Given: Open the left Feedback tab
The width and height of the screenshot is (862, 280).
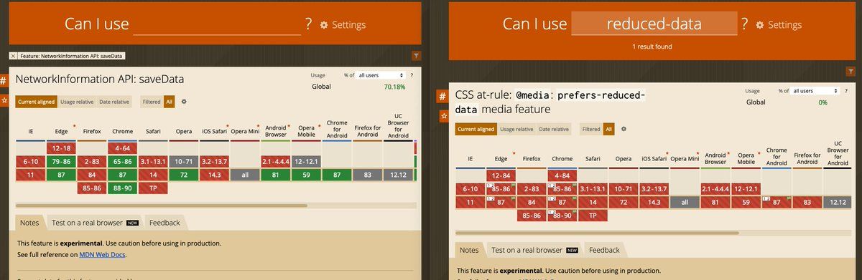Looking at the screenshot, I should tap(164, 222).
